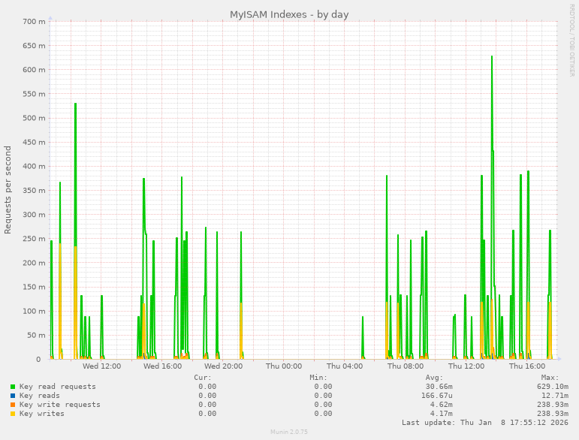Screen dimensions: 579x440
Task: Select the 'Key read requests' legend label
Action: [x=58, y=387]
